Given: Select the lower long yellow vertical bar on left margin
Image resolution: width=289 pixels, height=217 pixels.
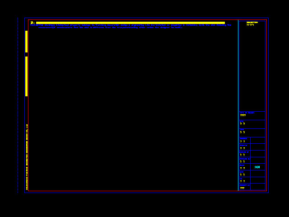Looking at the screenshot, I should pos(27,76).
